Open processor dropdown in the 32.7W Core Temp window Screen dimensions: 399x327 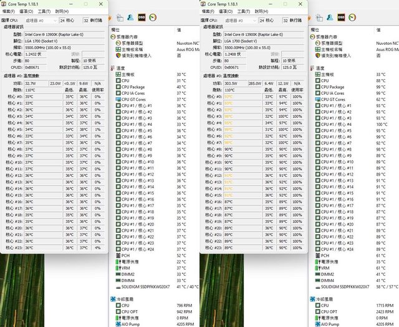click(x=41, y=20)
